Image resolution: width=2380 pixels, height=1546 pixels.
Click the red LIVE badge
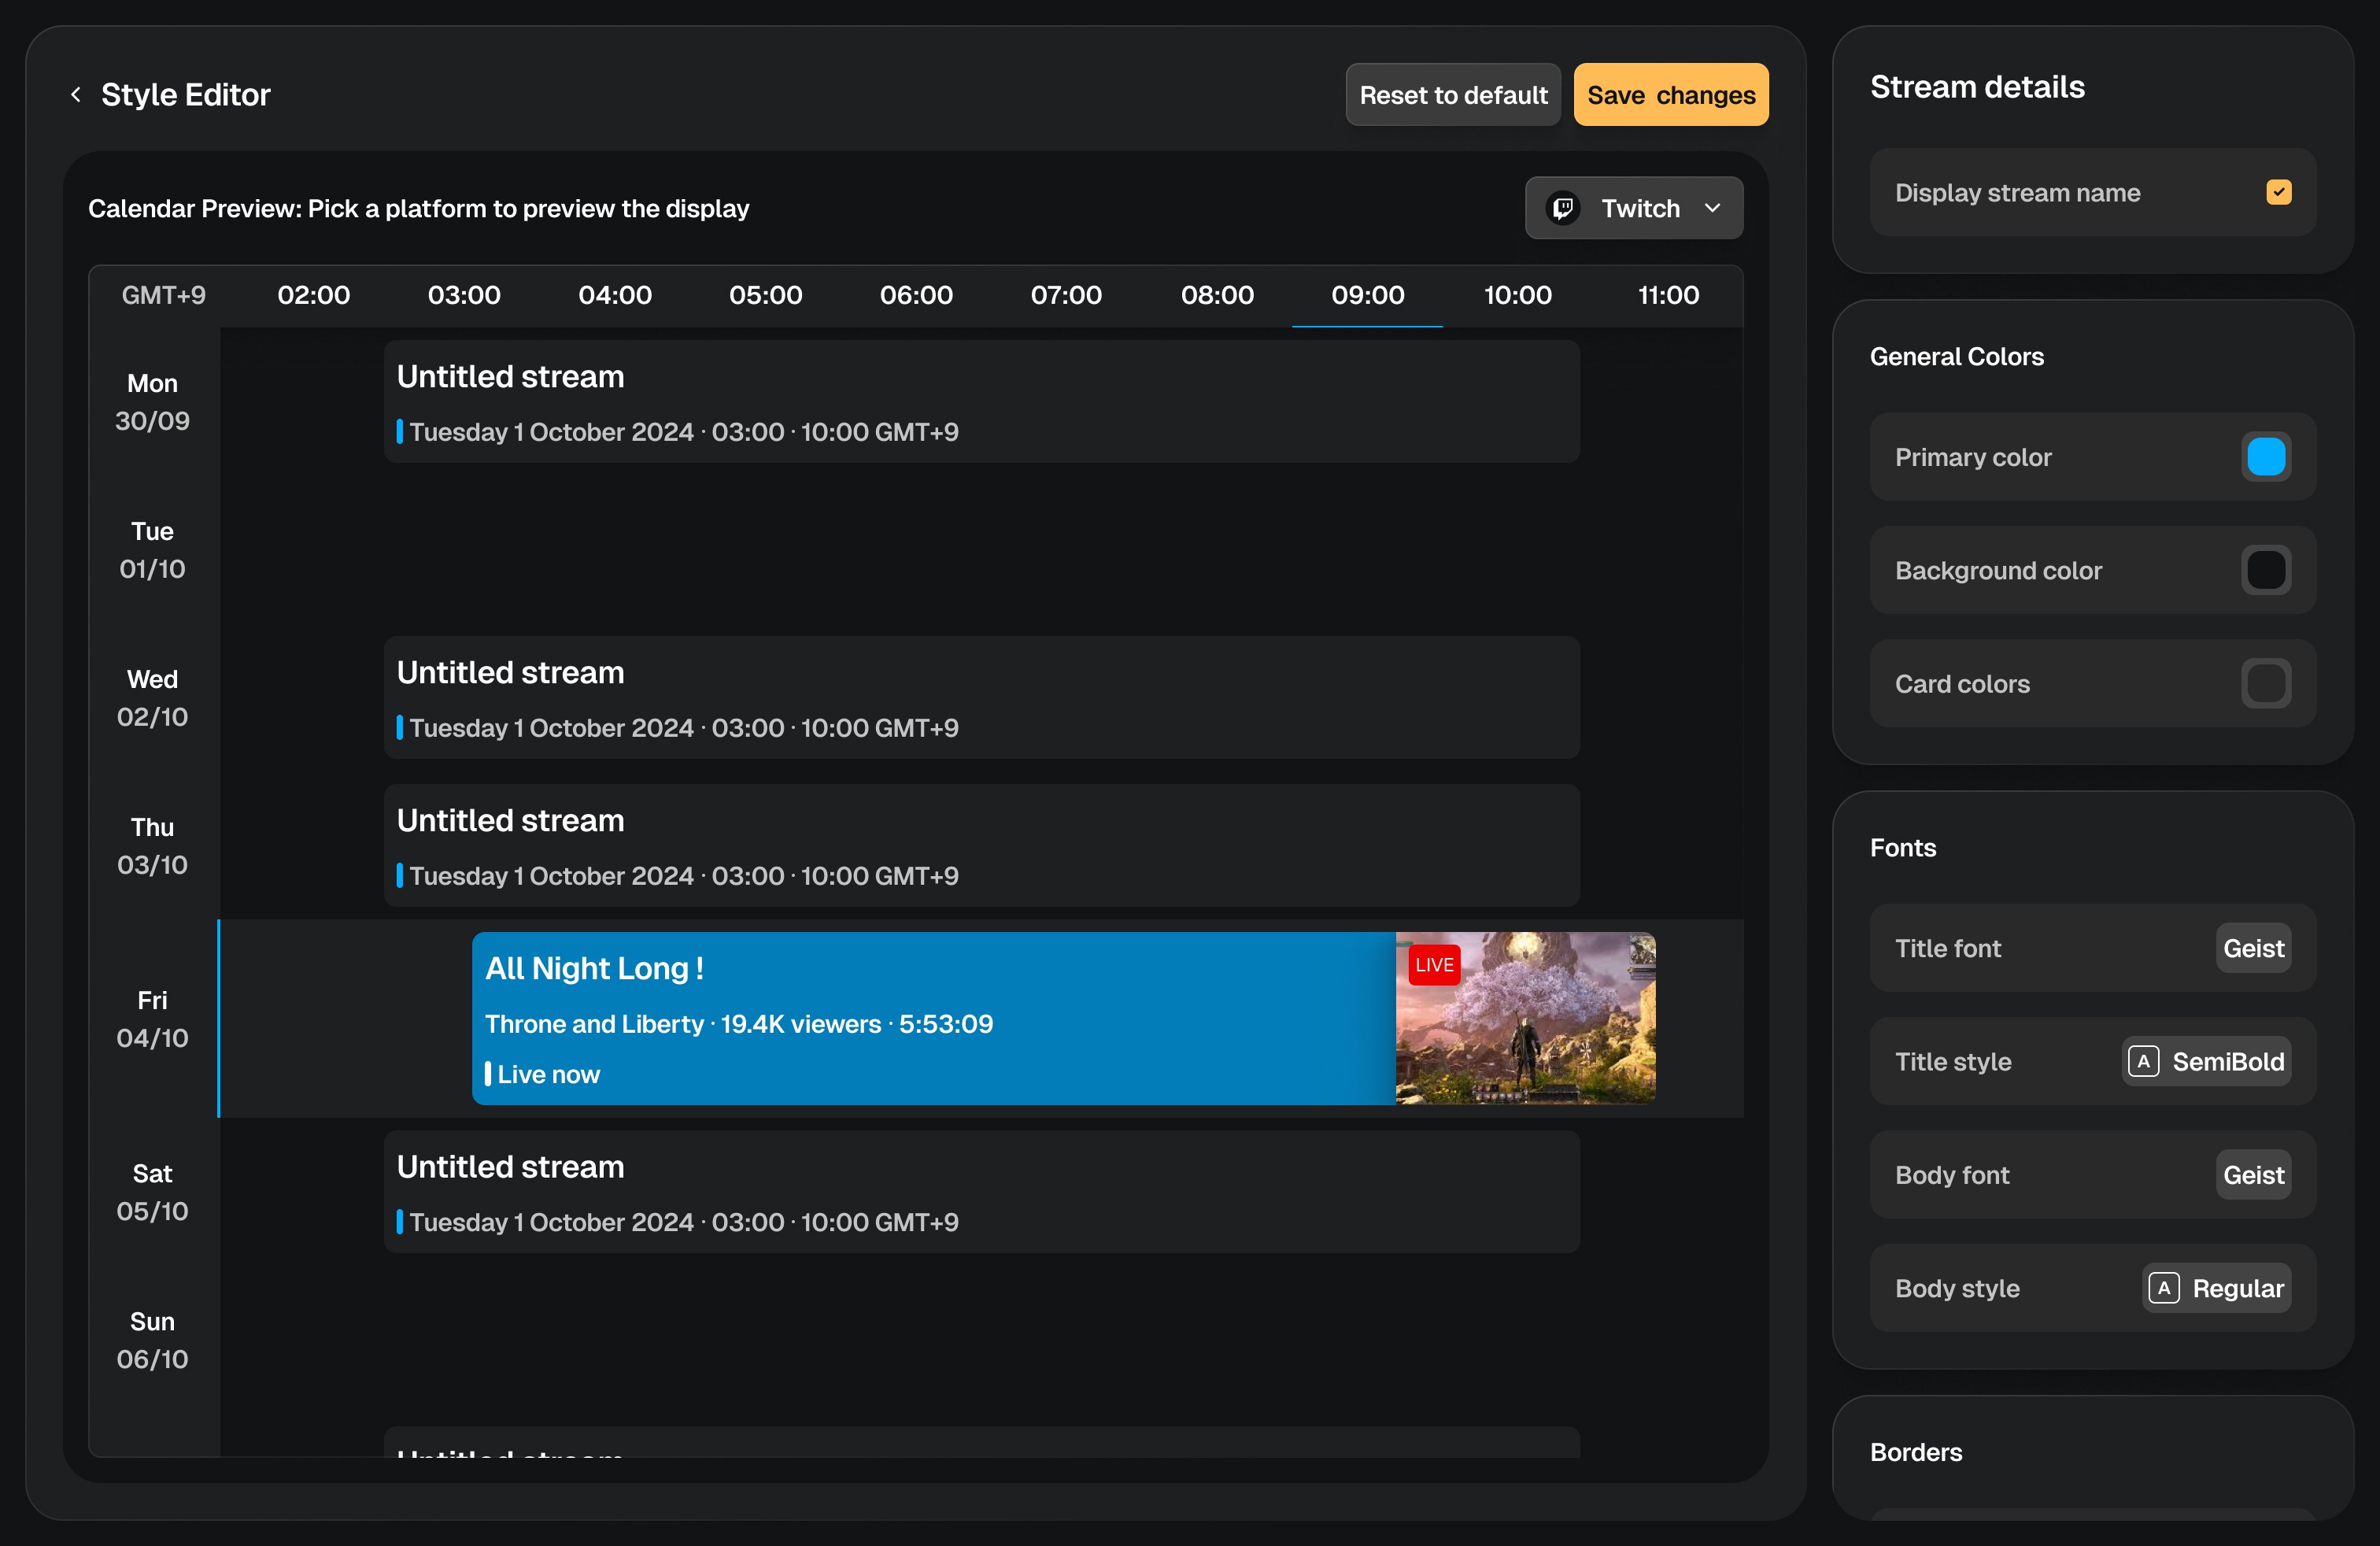point(1434,965)
